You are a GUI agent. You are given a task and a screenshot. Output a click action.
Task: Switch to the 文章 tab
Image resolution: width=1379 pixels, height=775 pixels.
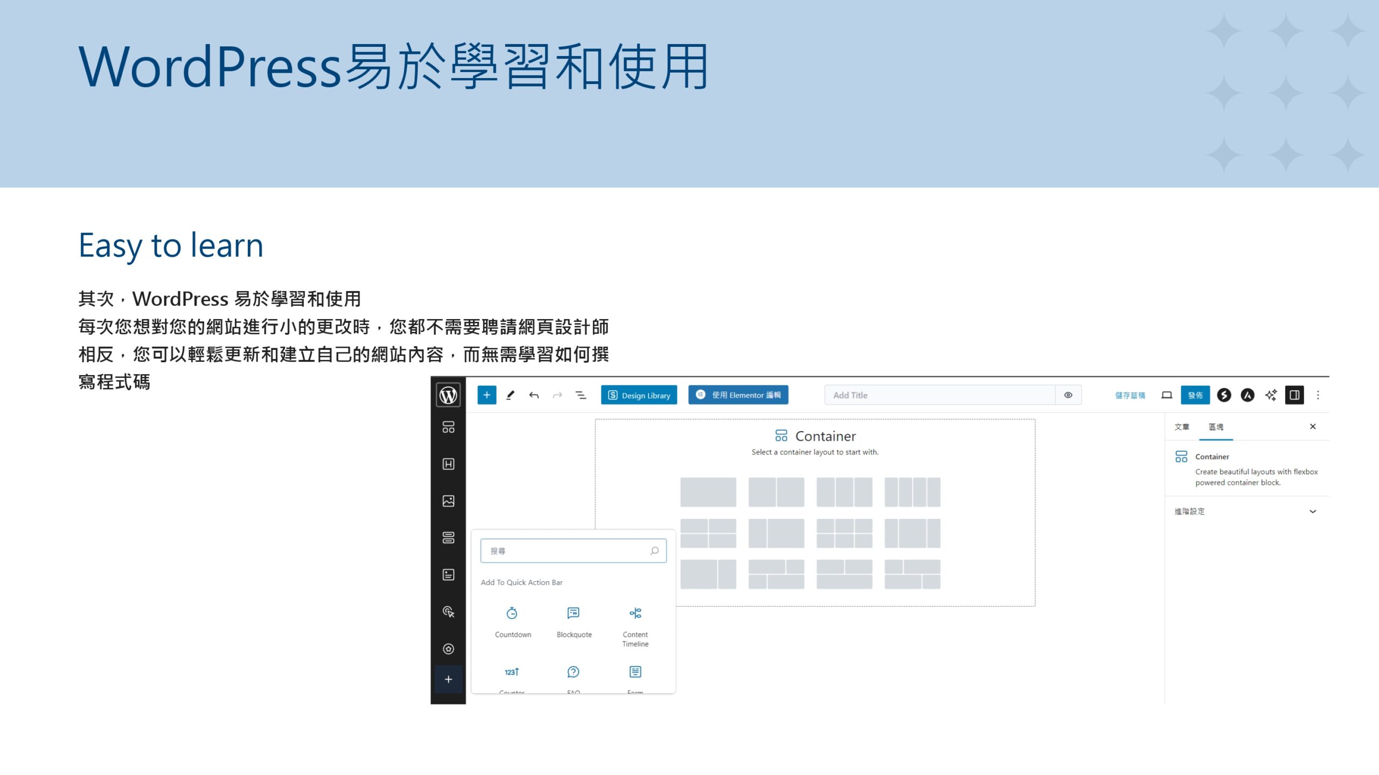(1182, 427)
